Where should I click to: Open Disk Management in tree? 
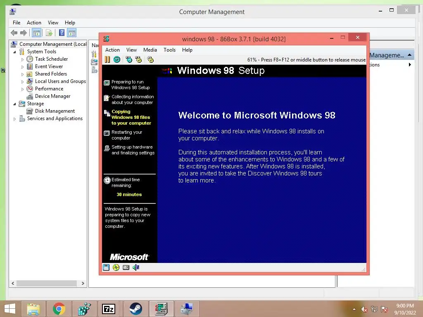[55, 111]
